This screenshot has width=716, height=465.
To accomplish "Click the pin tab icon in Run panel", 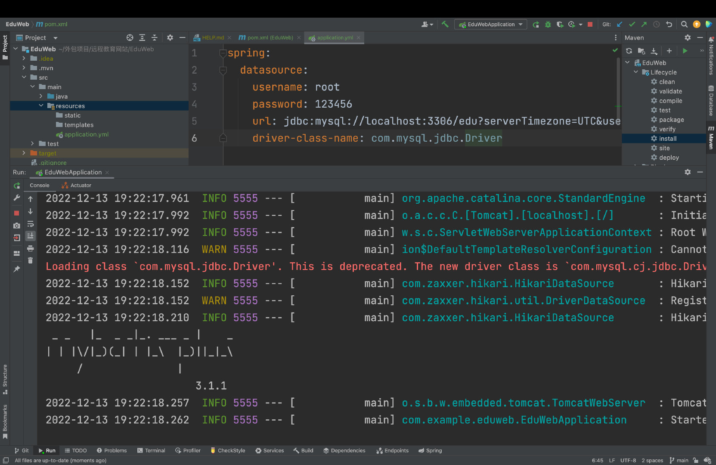I will (17, 269).
